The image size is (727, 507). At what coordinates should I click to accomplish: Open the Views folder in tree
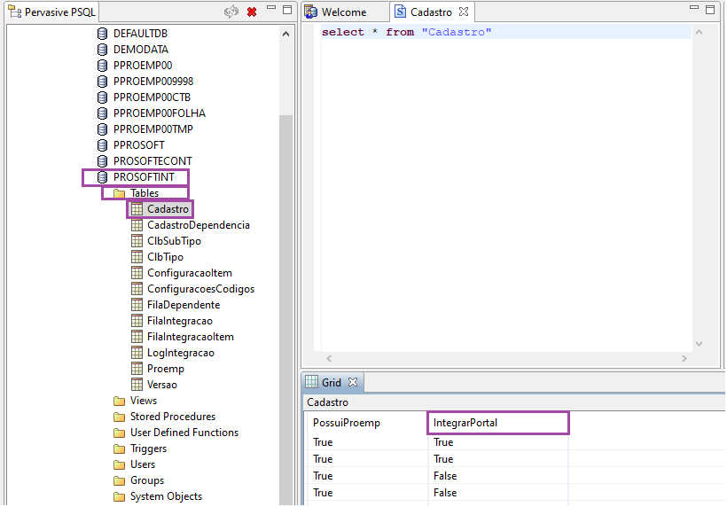click(x=143, y=401)
